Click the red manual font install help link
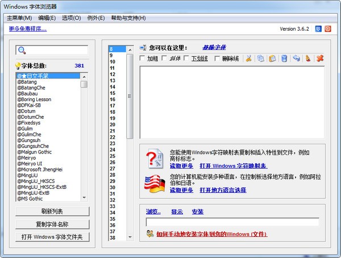This screenshot has height=258, width=341. pyautogui.click(x=211, y=234)
